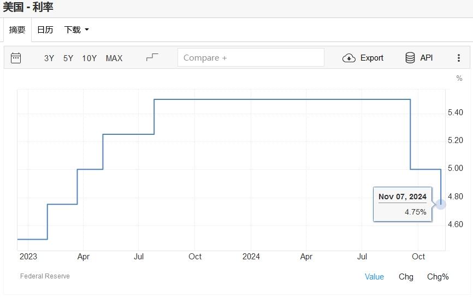The height and width of the screenshot is (297, 473).
Task: Type in the Compare + field
Action: (x=251, y=58)
